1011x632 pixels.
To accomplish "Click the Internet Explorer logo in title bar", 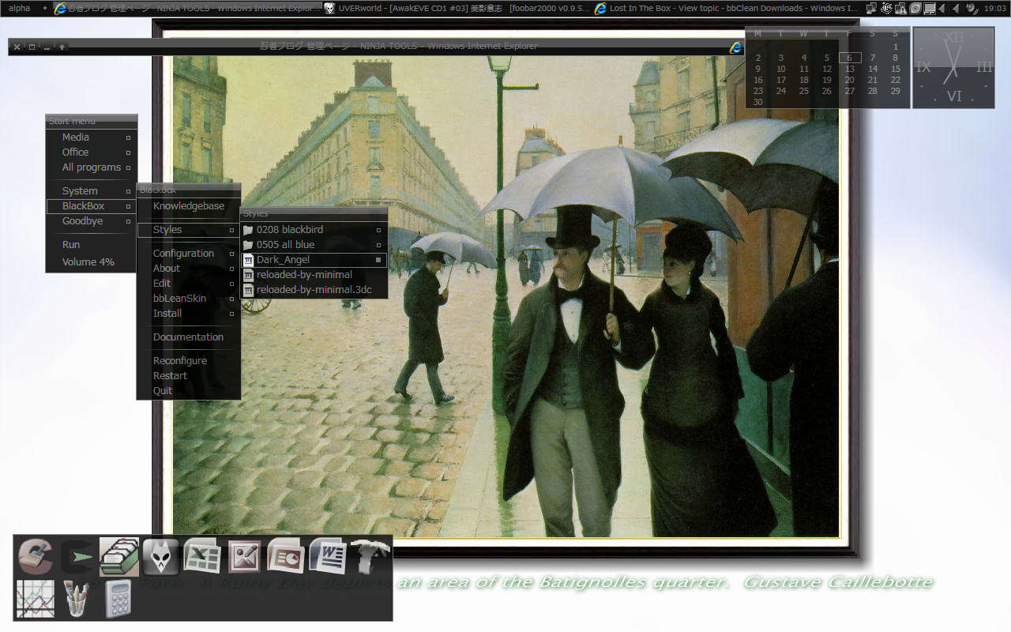I will pyautogui.click(x=736, y=47).
